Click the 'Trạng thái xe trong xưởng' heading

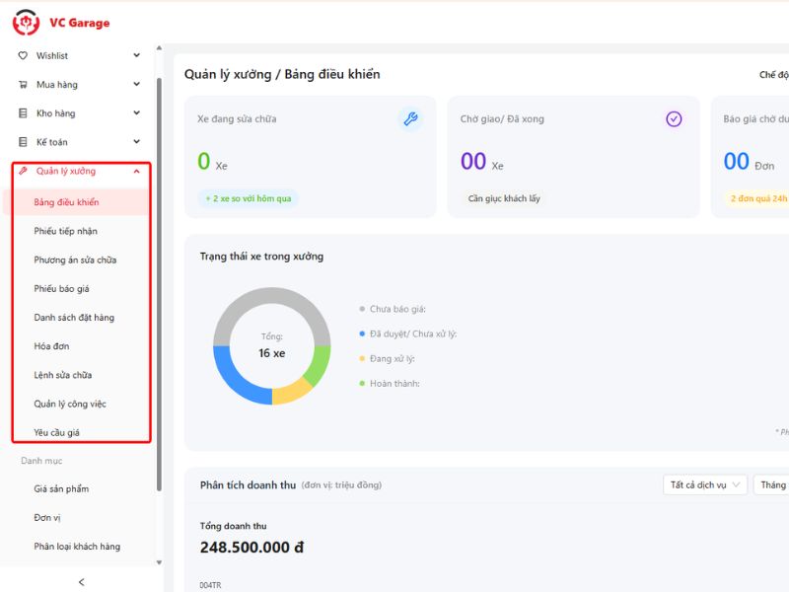[261, 257]
